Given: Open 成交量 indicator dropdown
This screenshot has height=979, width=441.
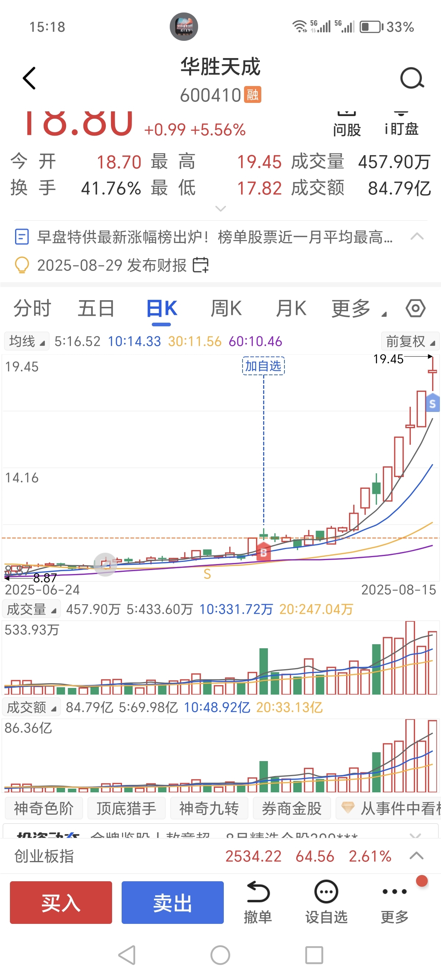Looking at the screenshot, I should (x=31, y=609).
